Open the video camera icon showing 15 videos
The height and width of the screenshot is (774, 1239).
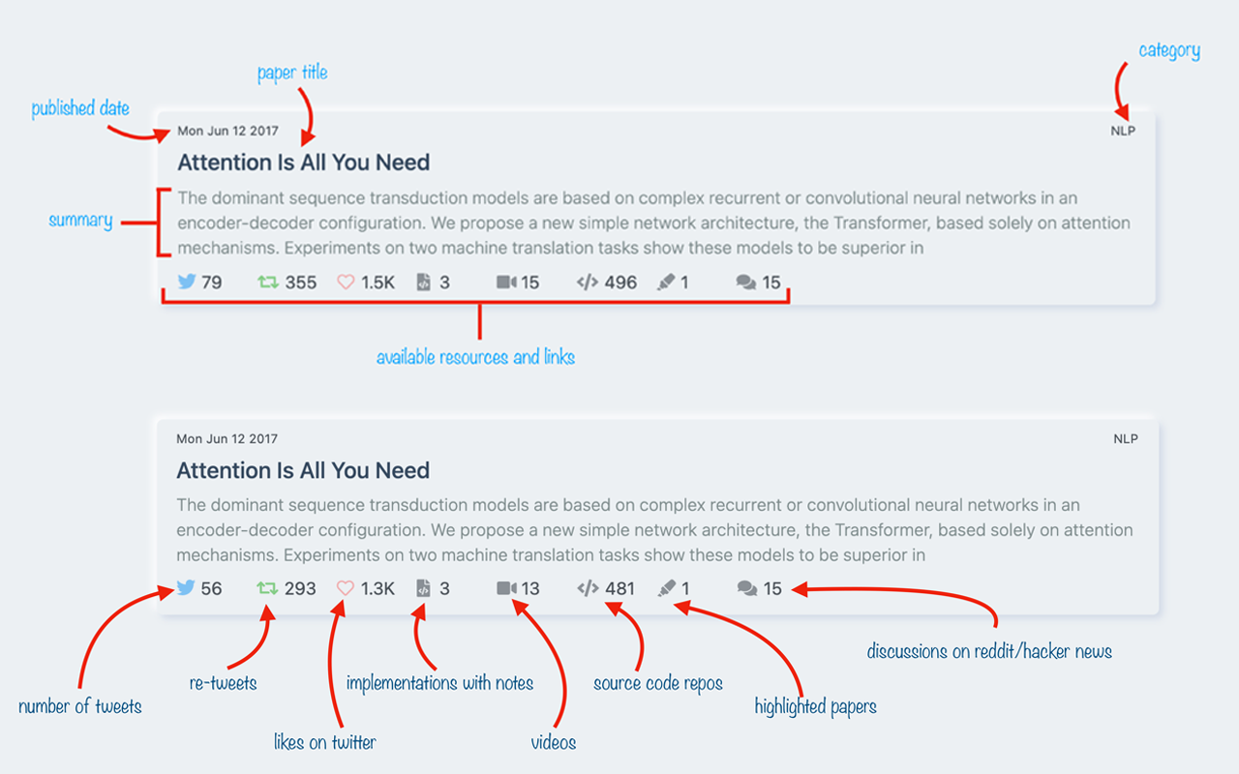(x=506, y=282)
